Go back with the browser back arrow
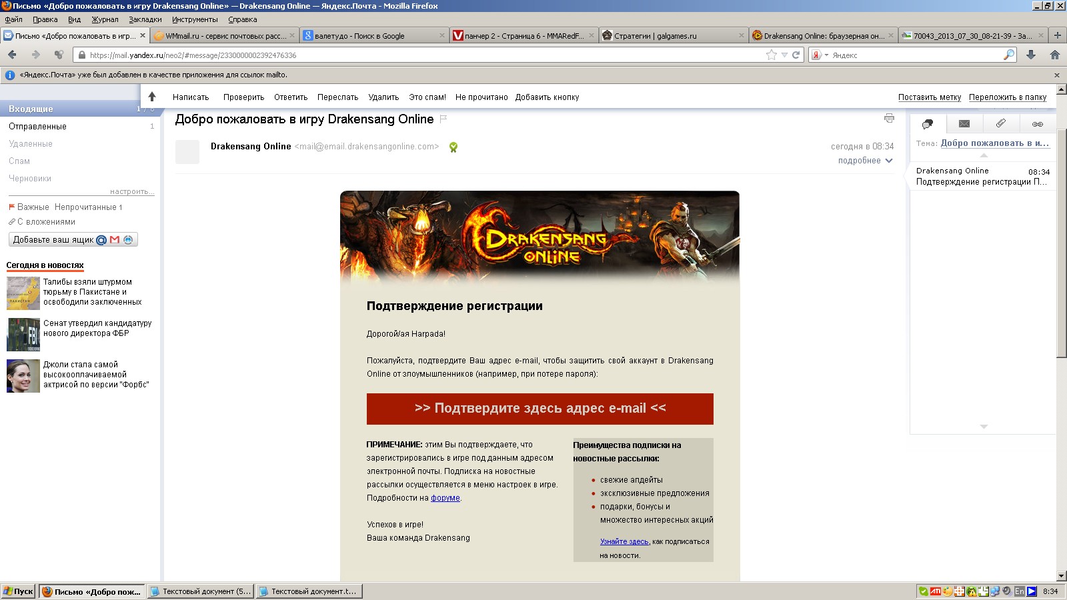The width and height of the screenshot is (1067, 600). click(x=12, y=55)
